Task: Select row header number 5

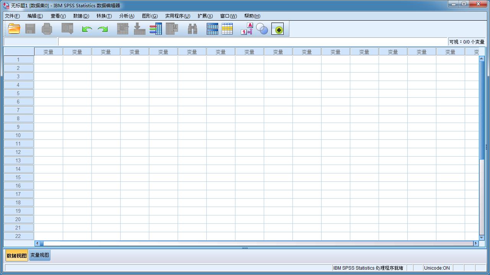Action: click(x=18, y=93)
